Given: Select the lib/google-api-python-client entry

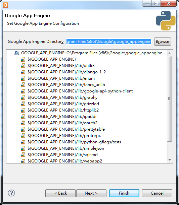Looking at the screenshot, I should (80, 91).
